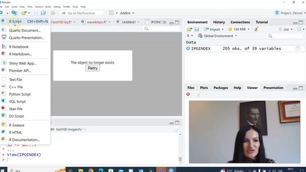Open the Plots menu
This screenshot has height=172, width=306.
point(30,7)
